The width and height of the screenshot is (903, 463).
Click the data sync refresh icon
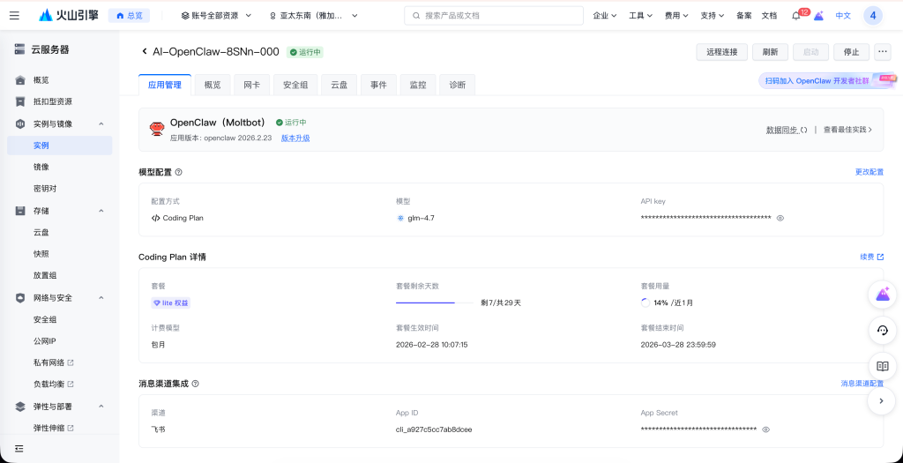point(803,130)
